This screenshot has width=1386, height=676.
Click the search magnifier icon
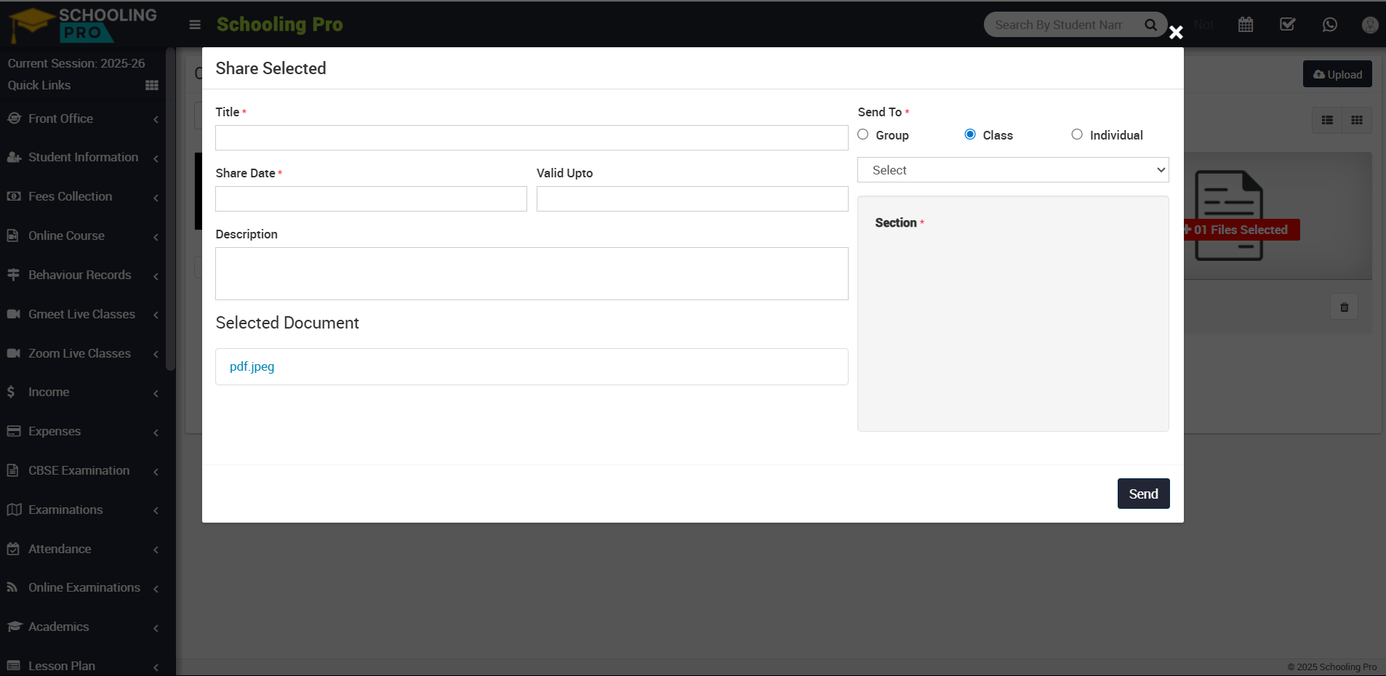(x=1150, y=25)
